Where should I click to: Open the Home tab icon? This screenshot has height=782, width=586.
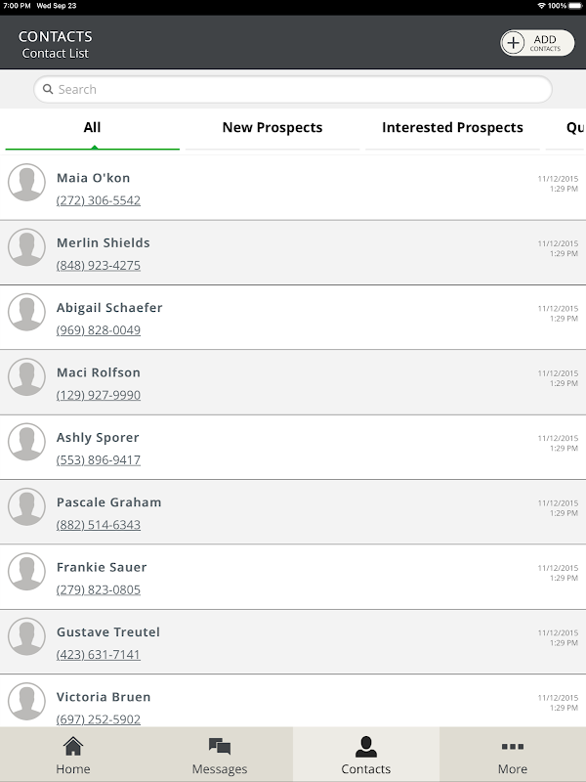[73, 748]
